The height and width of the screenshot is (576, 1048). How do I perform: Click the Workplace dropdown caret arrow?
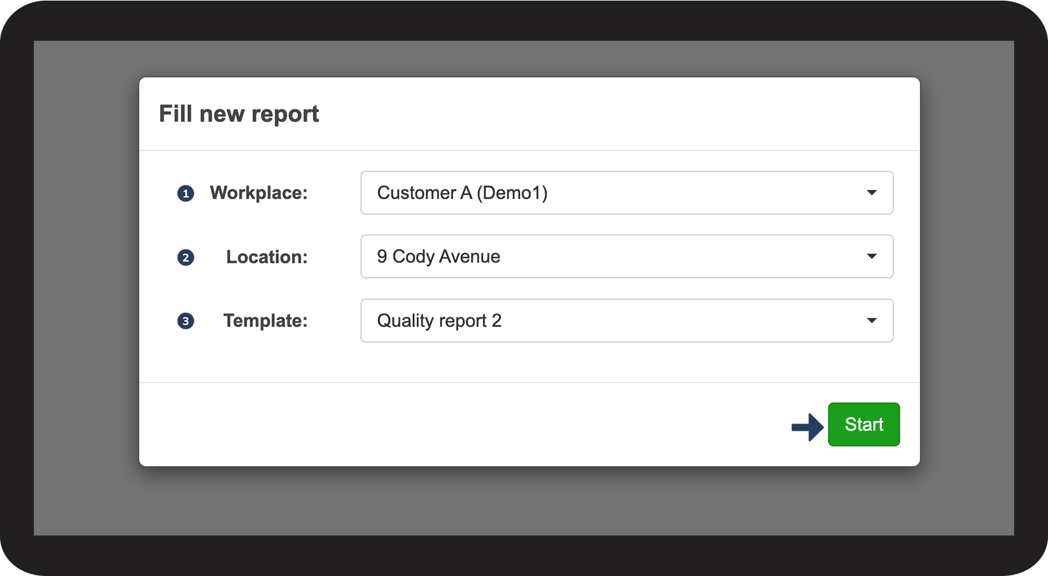pos(871,193)
